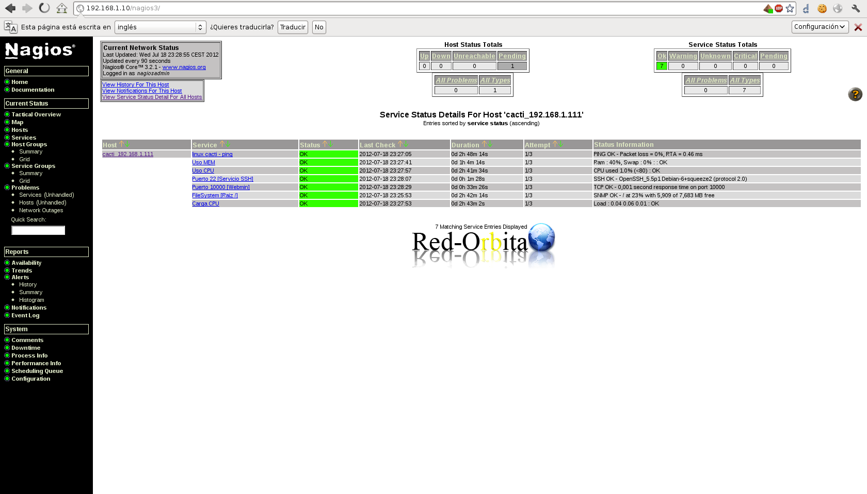The image size is (867, 494).
Task: Open browser wrench settings menu
Action: click(855, 8)
